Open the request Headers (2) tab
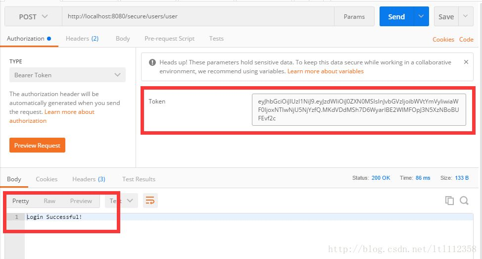The width and height of the screenshot is (482, 259). point(82,39)
